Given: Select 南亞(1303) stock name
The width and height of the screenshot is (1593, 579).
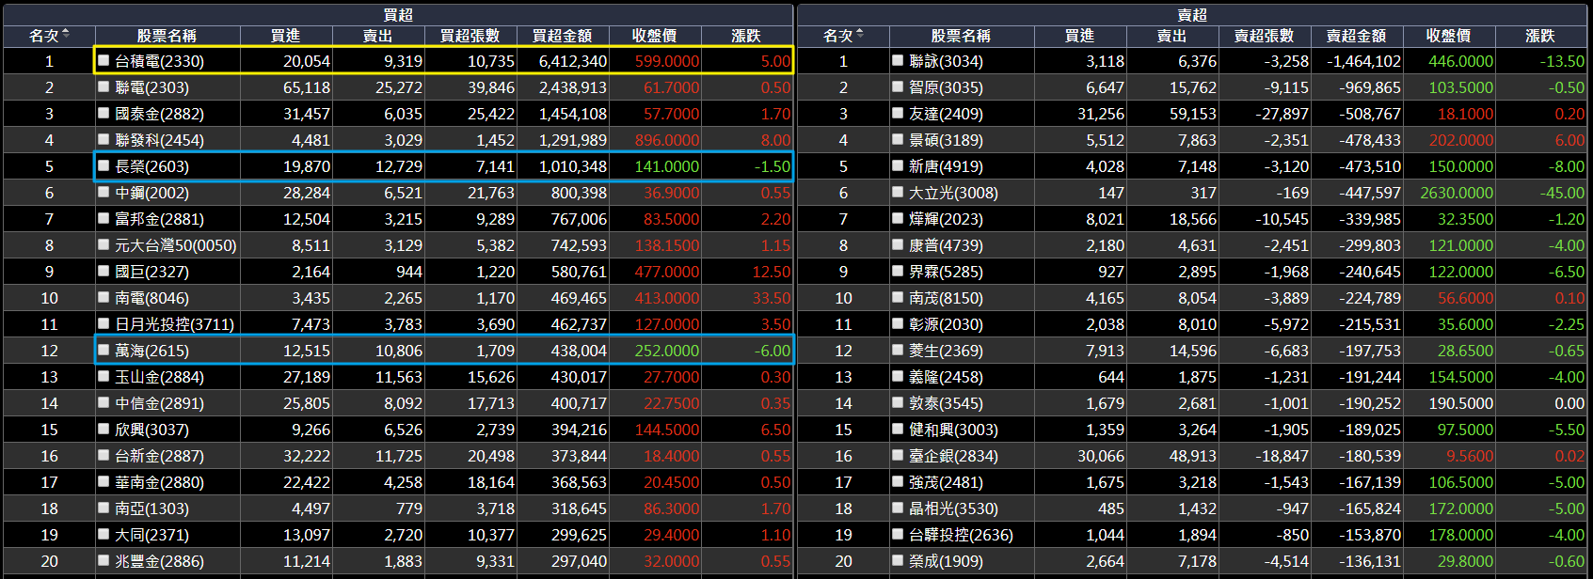Looking at the screenshot, I should click(x=151, y=509).
